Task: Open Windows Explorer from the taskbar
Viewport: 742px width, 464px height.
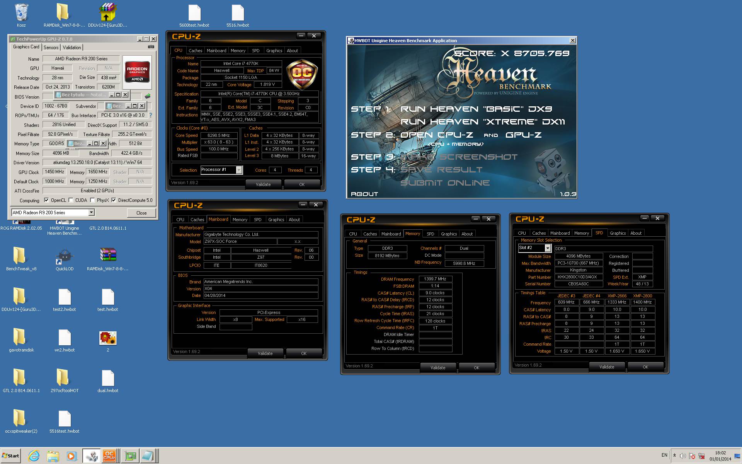Action: (x=53, y=456)
